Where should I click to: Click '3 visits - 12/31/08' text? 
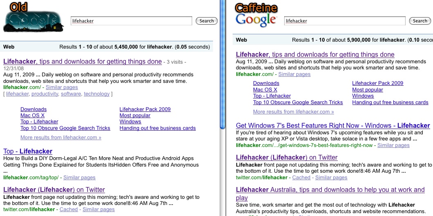coord(95,65)
